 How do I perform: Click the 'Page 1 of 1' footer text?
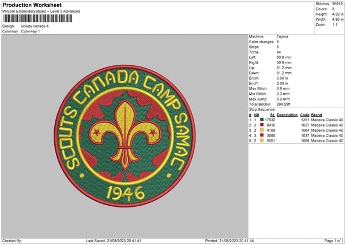(x=334, y=241)
